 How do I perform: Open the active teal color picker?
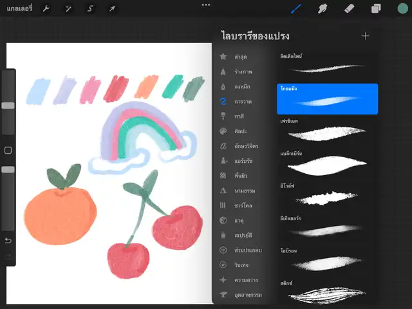point(402,8)
